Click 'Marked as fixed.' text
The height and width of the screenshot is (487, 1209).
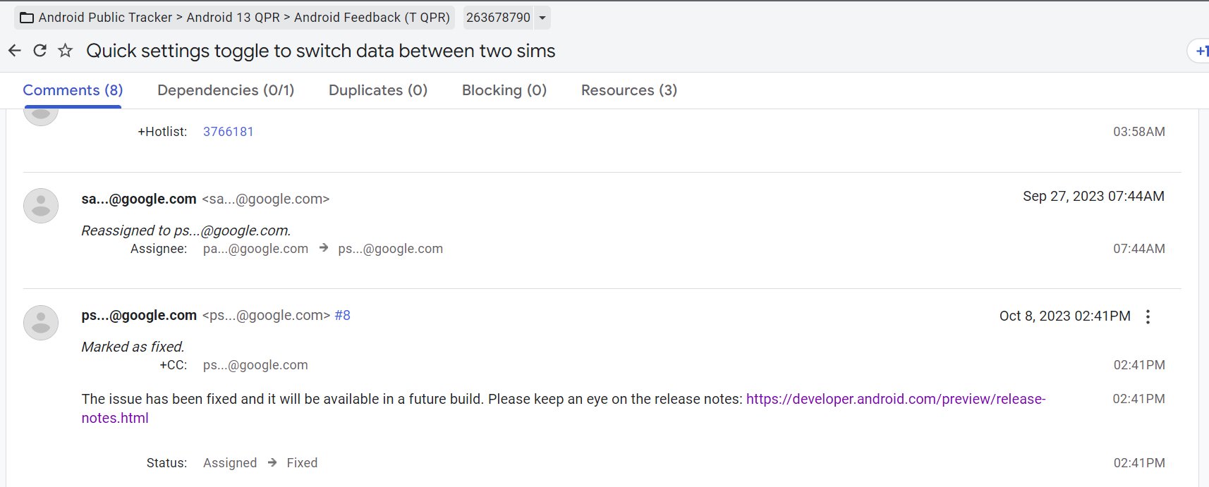(x=133, y=347)
